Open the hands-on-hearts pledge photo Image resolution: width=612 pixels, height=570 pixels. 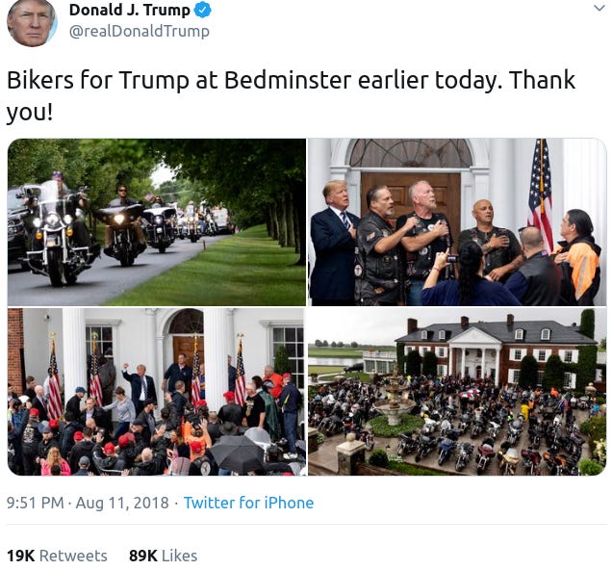[x=457, y=221]
